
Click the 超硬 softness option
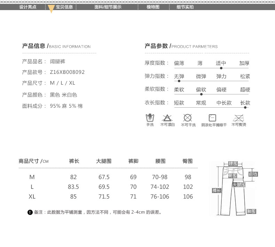click(x=245, y=90)
